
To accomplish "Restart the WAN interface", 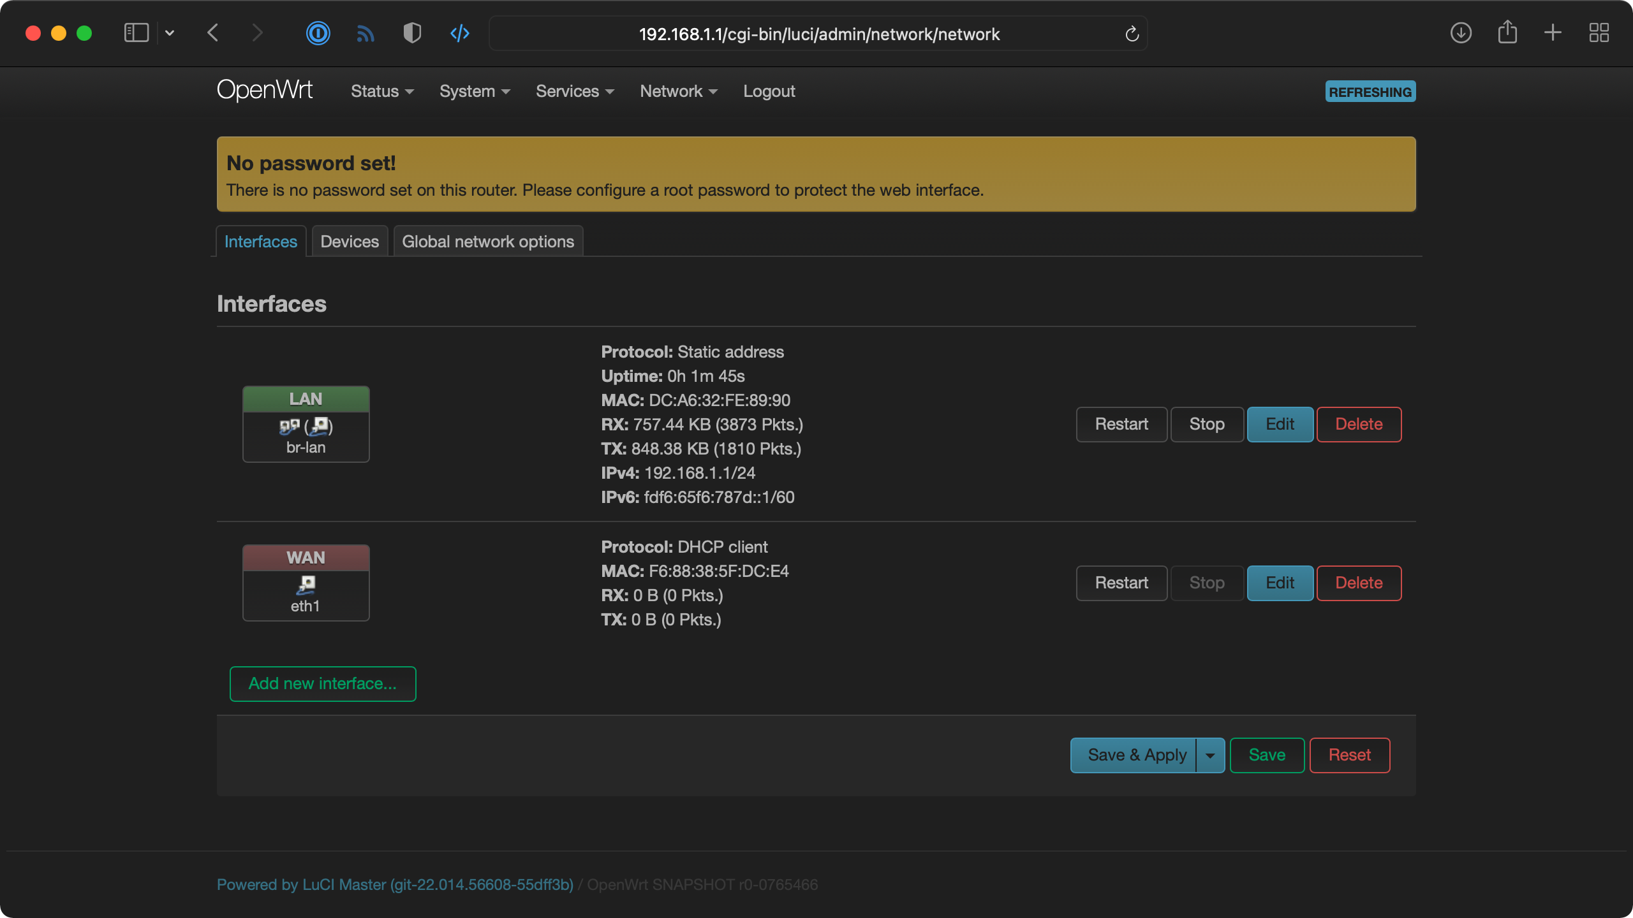I will pos(1121,583).
